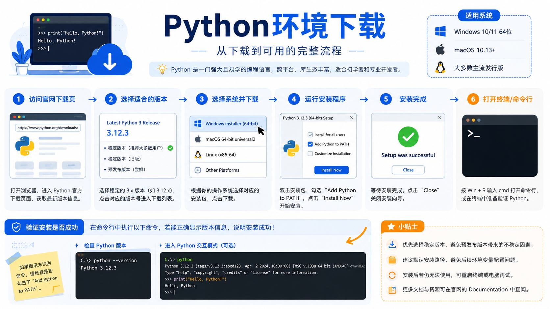Click the Apple logo beside macOS 10.13+
Image resolution: width=550 pixels, height=309 pixels.
click(x=440, y=50)
